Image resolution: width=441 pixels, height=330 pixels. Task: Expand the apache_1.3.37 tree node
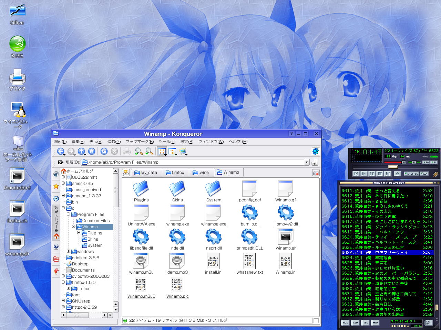coord(63,196)
